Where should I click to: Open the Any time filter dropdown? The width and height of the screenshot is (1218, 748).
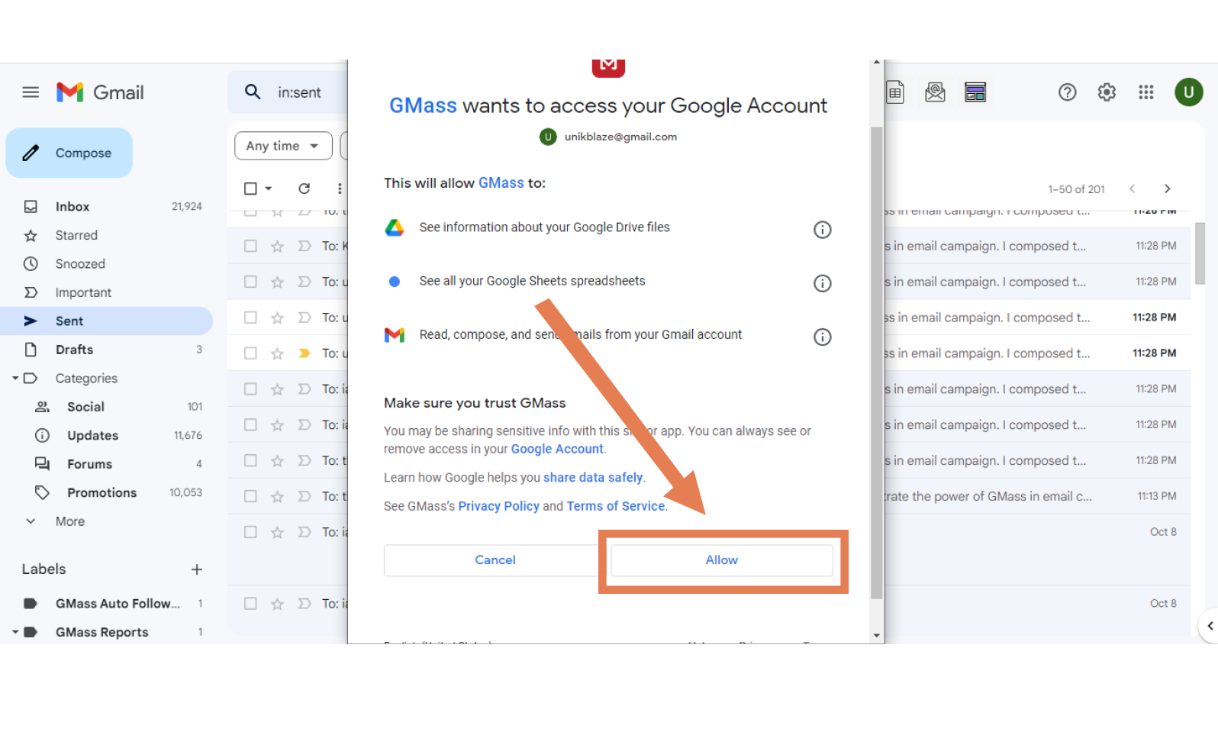click(283, 146)
